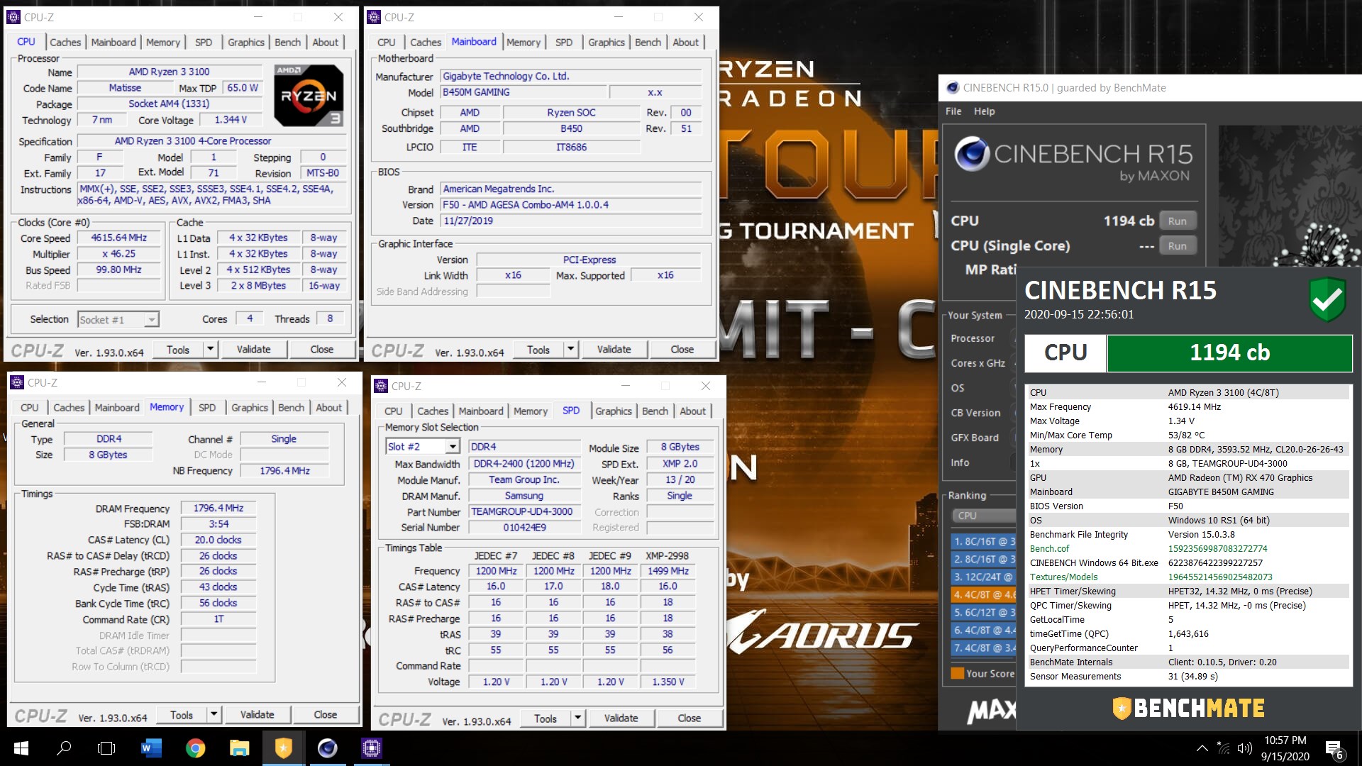
Task: Open File Explorer from taskbar
Action: point(239,748)
